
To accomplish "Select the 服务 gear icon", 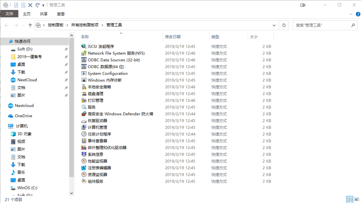I will [84, 107].
